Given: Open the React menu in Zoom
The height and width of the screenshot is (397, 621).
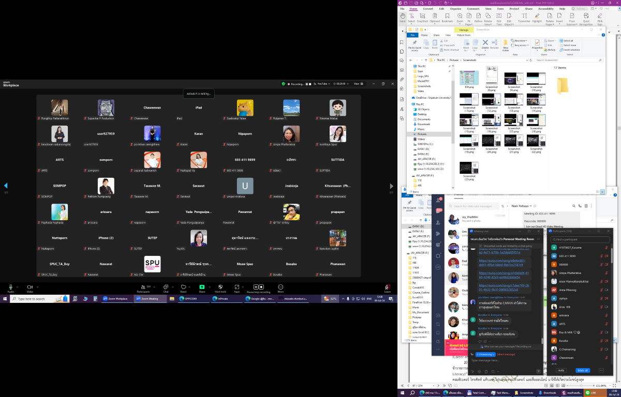Looking at the screenshot, I should point(183,288).
